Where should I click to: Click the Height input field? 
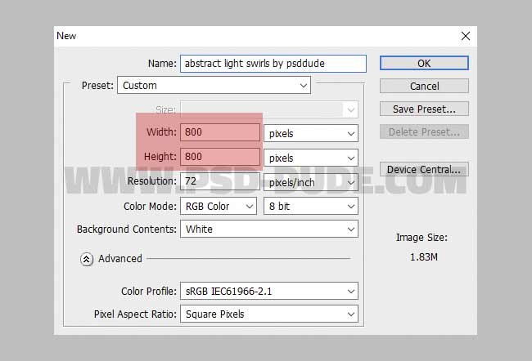221,157
